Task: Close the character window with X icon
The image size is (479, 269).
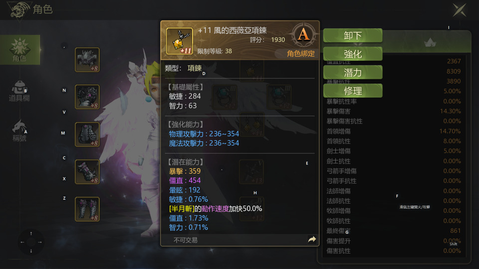Action: (460, 10)
